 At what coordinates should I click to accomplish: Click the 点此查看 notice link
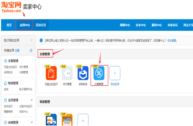pos(172,40)
